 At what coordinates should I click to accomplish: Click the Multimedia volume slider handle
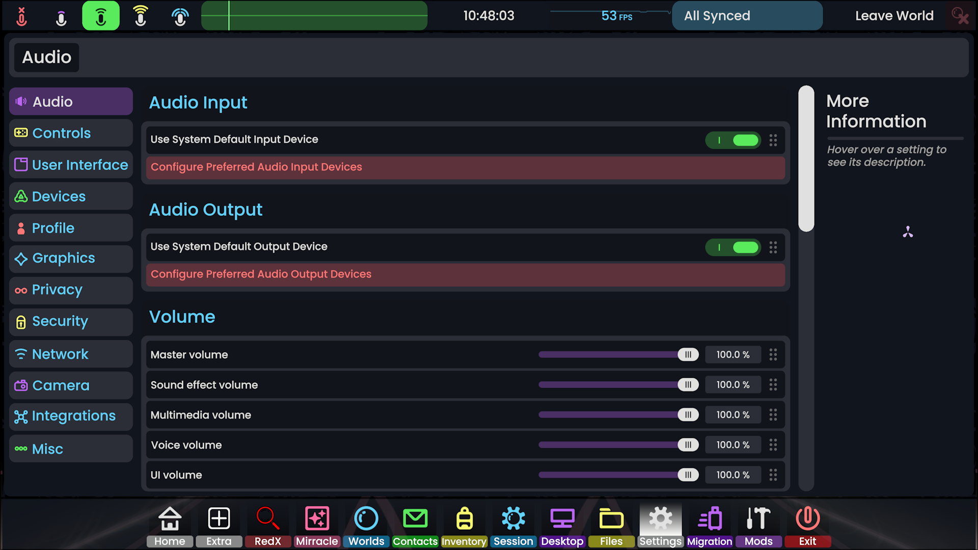tap(688, 415)
